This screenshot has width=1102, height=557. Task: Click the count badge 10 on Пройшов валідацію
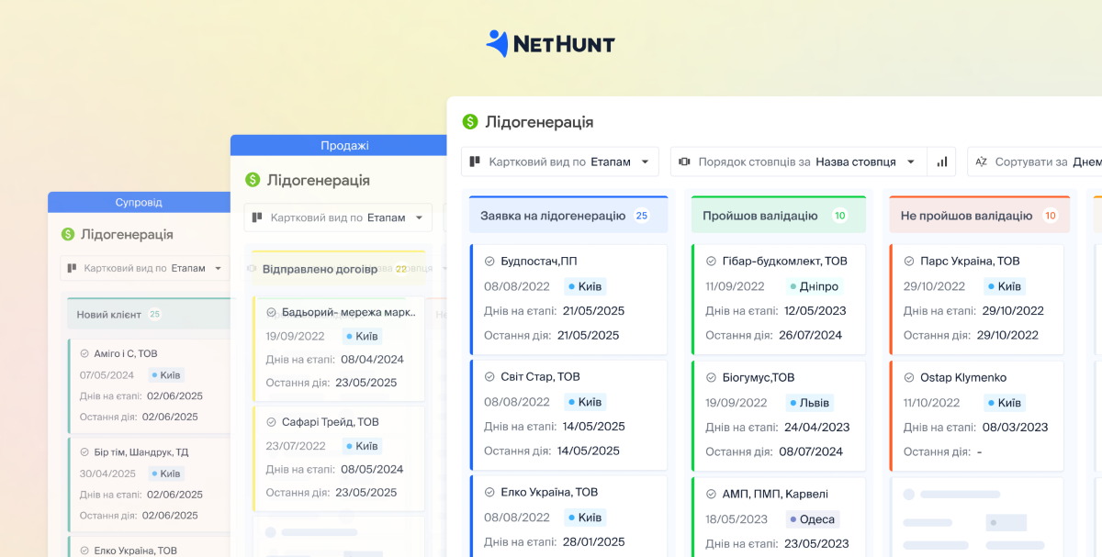point(839,216)
